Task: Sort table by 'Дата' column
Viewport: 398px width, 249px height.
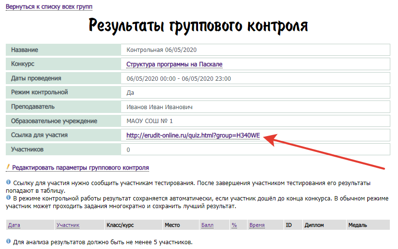Action: [14, 225]
